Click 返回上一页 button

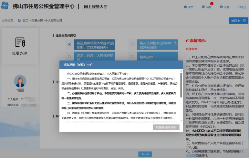click(238, 21)
